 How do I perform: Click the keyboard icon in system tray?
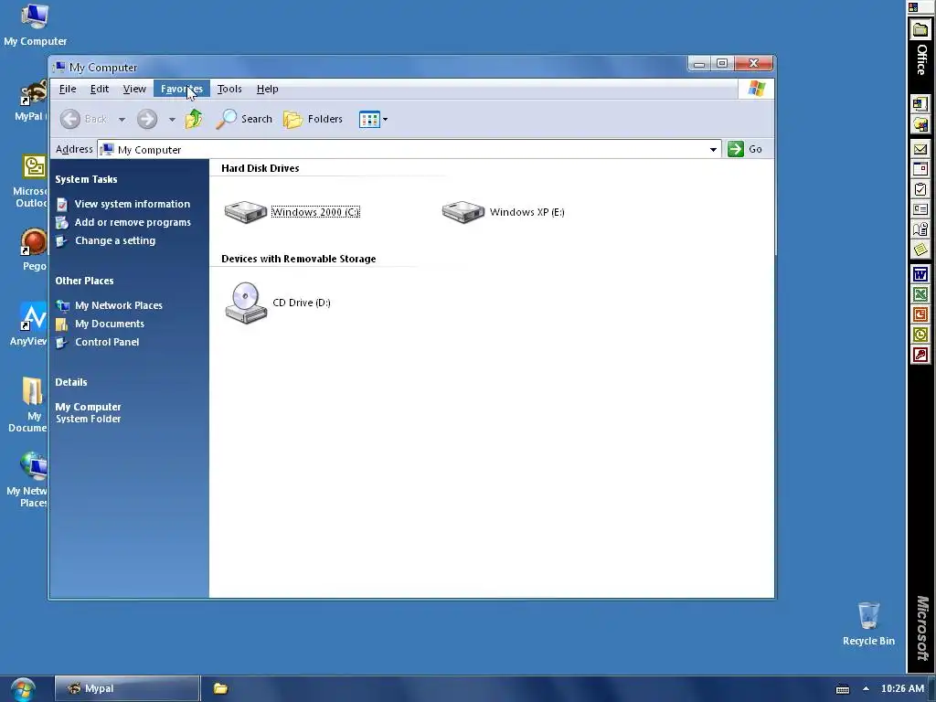tap(842, 689)
